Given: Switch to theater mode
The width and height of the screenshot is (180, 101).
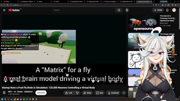Looking at the screenshot, I should [x=116, y=81].
